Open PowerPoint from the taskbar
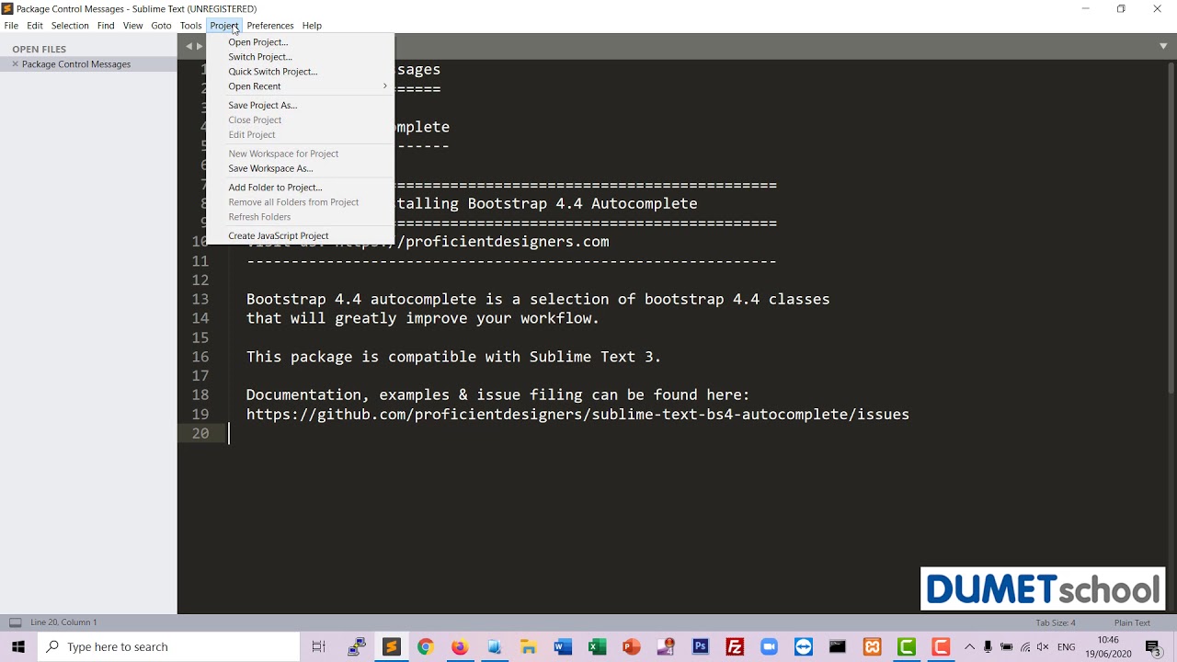 631,646
